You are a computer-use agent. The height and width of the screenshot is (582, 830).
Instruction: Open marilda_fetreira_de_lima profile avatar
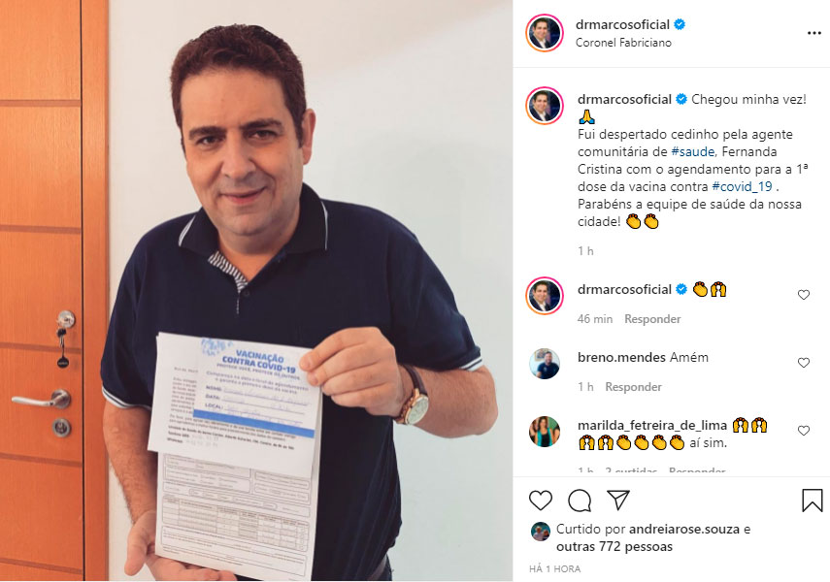click(545, 432)
